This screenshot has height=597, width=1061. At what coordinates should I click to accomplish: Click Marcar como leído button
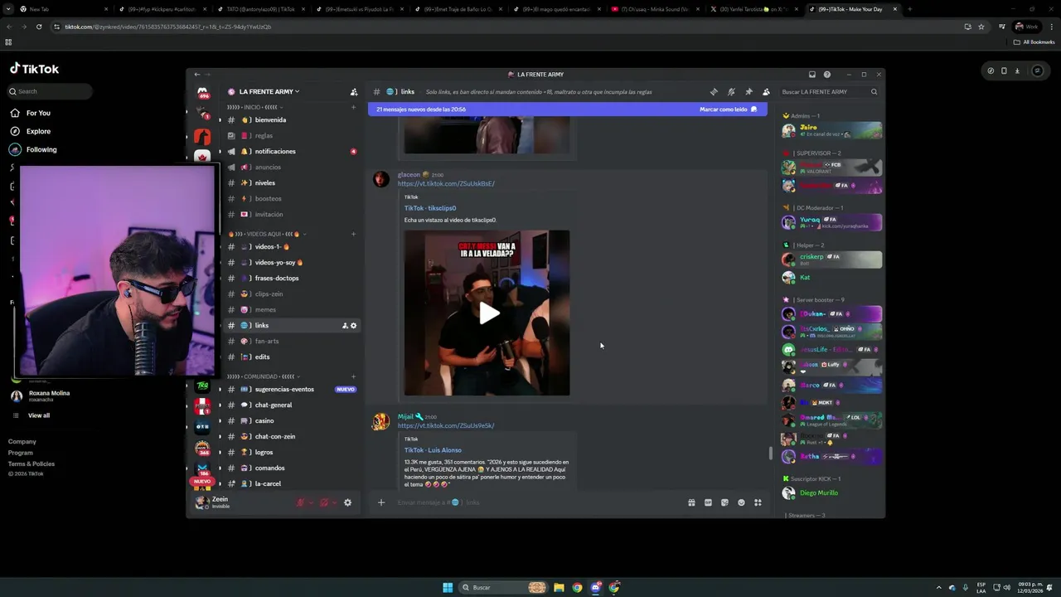point(728,109)
